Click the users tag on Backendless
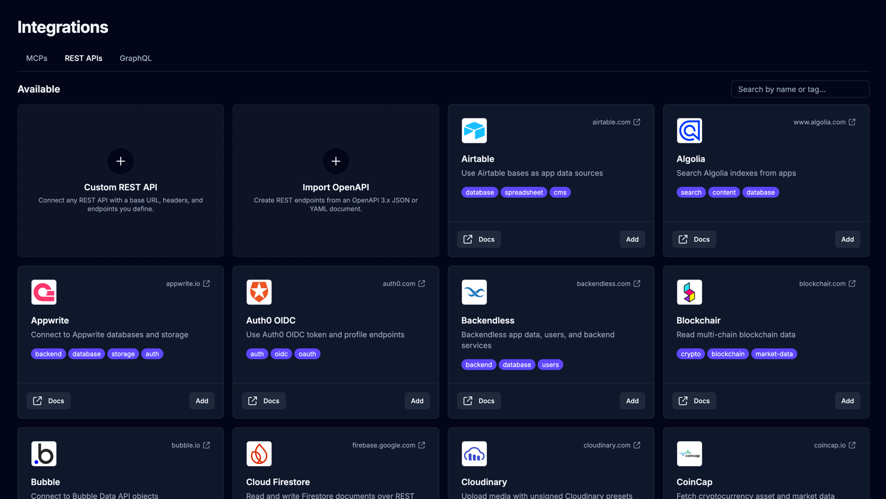 (550, 365)
